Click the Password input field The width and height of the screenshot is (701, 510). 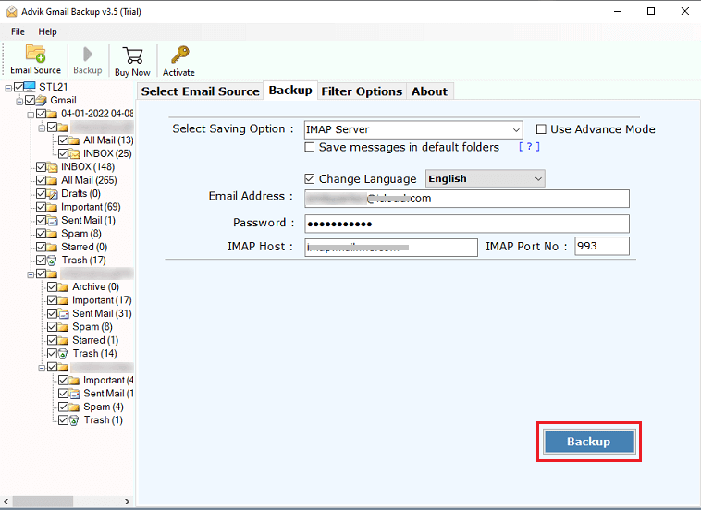pyautogui.click(x=467, y=224)
